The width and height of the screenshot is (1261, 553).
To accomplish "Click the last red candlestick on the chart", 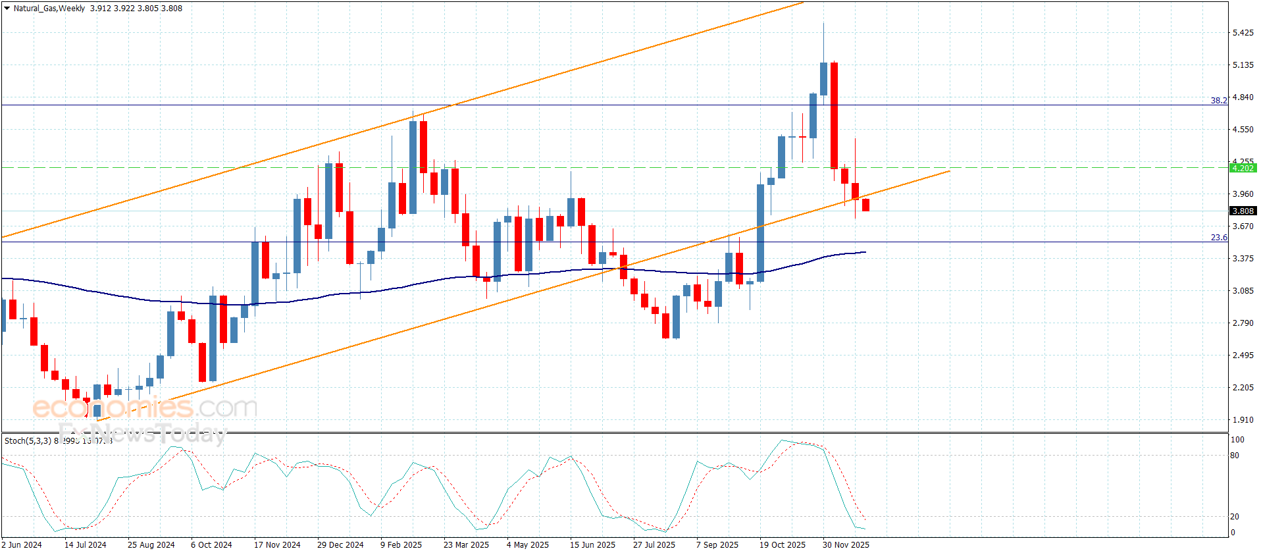I will 865,205.
